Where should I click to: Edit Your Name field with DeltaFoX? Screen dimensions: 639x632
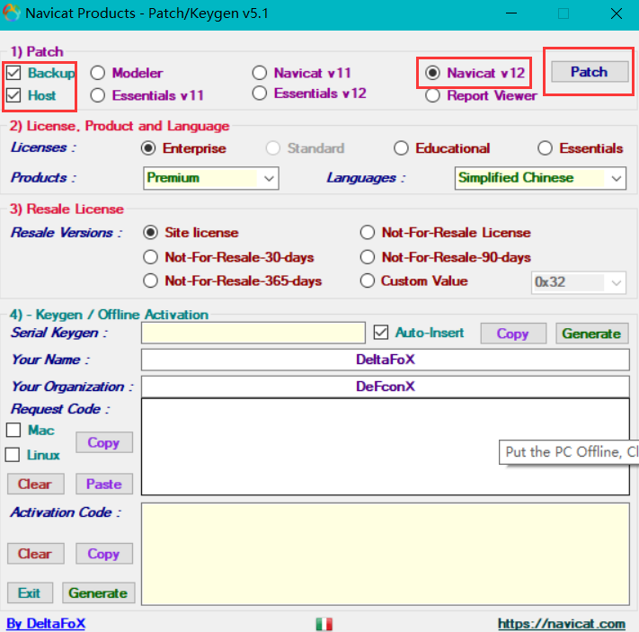tap(386, 360)
